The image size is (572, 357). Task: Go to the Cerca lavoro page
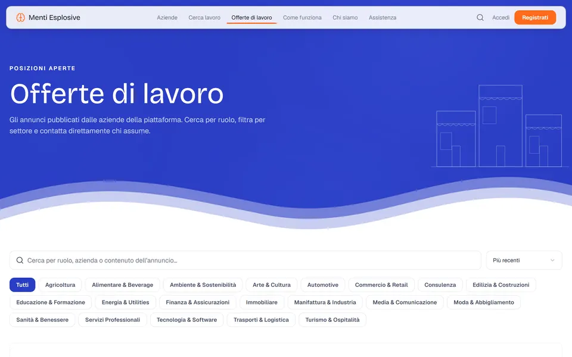[204, 17]
